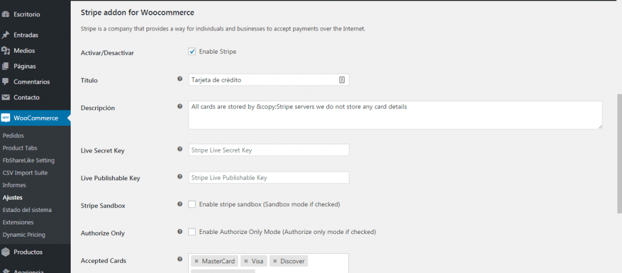Remove MasterCard tag with its x

click(x=196, y=261)
